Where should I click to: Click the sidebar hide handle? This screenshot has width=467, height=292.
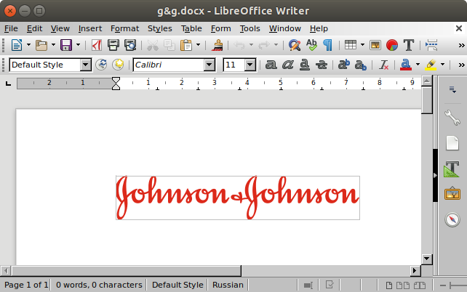435,176
